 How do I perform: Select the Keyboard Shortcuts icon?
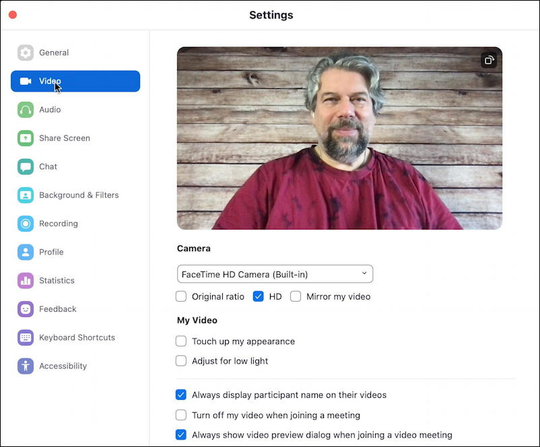coord(26,337)
